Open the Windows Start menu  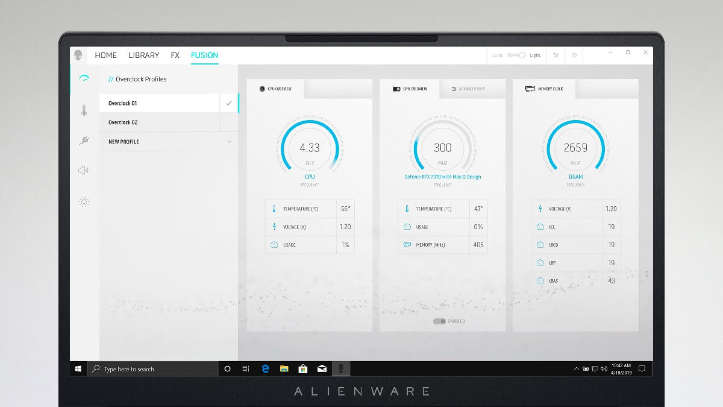[x=78, y=368]
